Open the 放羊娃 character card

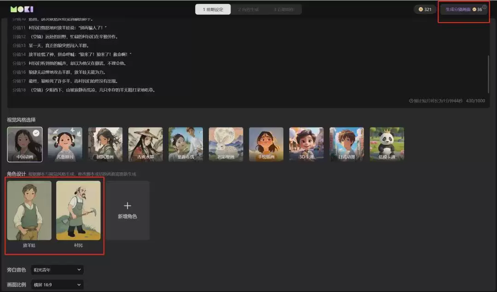(29, 210)
